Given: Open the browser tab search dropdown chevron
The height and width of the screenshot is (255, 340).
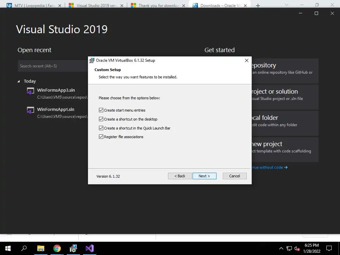Looking at the screenshot, I should 287,5.
